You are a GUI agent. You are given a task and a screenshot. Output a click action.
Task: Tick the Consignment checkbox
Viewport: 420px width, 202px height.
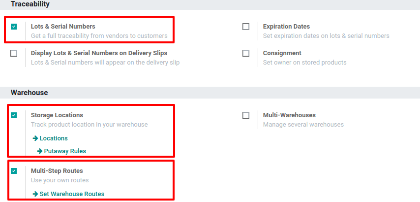coord(246,53)
